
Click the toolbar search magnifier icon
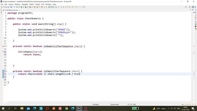[x=186, y=7]
